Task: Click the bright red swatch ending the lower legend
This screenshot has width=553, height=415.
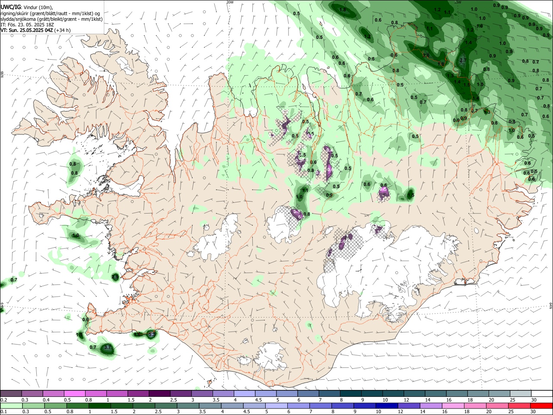Action: click(542, 405)
